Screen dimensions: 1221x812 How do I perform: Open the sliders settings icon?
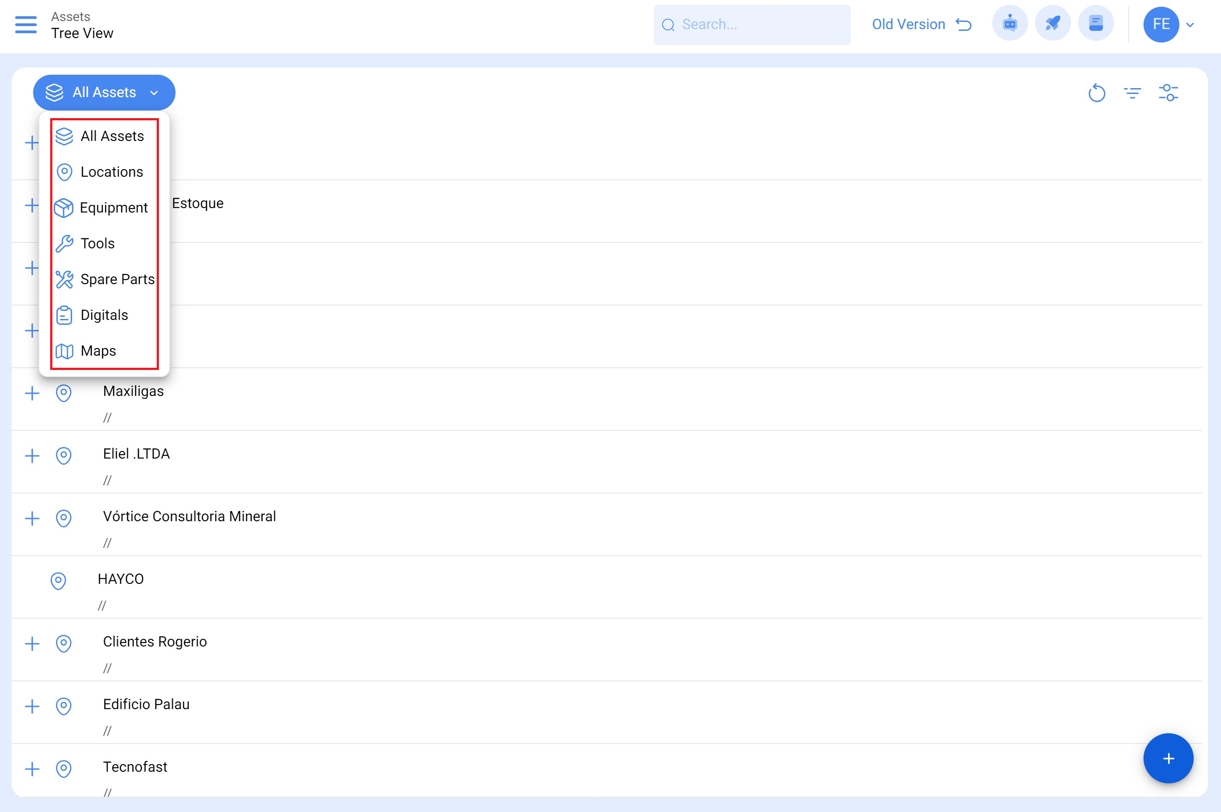pos(1168,93)
